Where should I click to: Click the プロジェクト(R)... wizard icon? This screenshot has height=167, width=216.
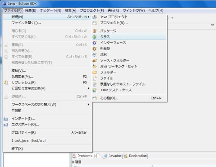(95, 23)
